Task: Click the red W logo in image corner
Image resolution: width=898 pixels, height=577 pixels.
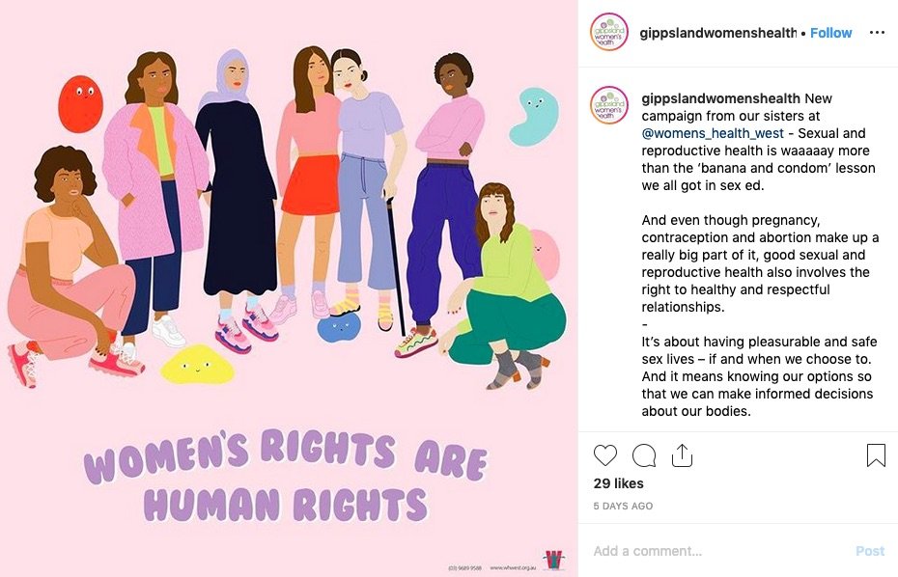Action: pyautogui.click(x=553, y=560)
